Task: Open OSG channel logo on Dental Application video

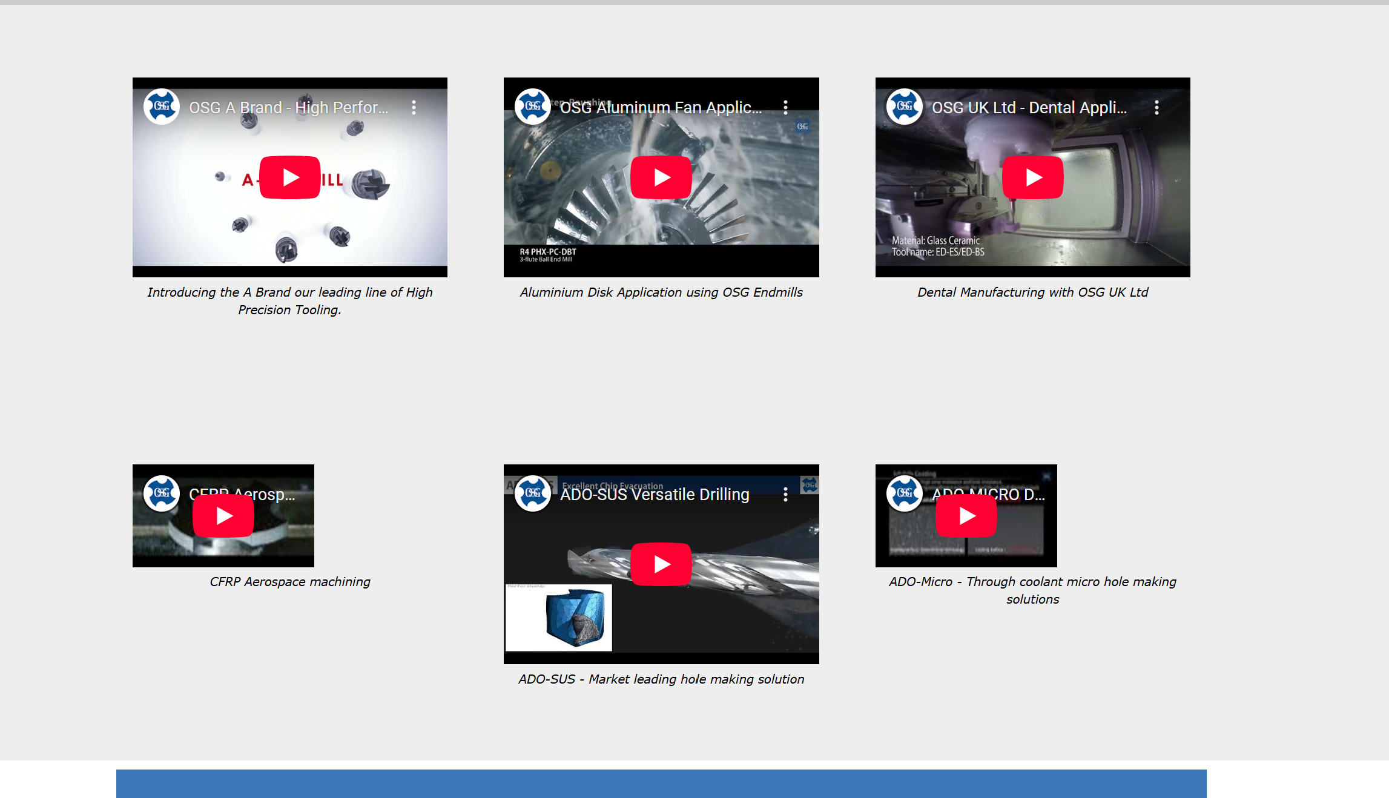Action: pos(905,107)
